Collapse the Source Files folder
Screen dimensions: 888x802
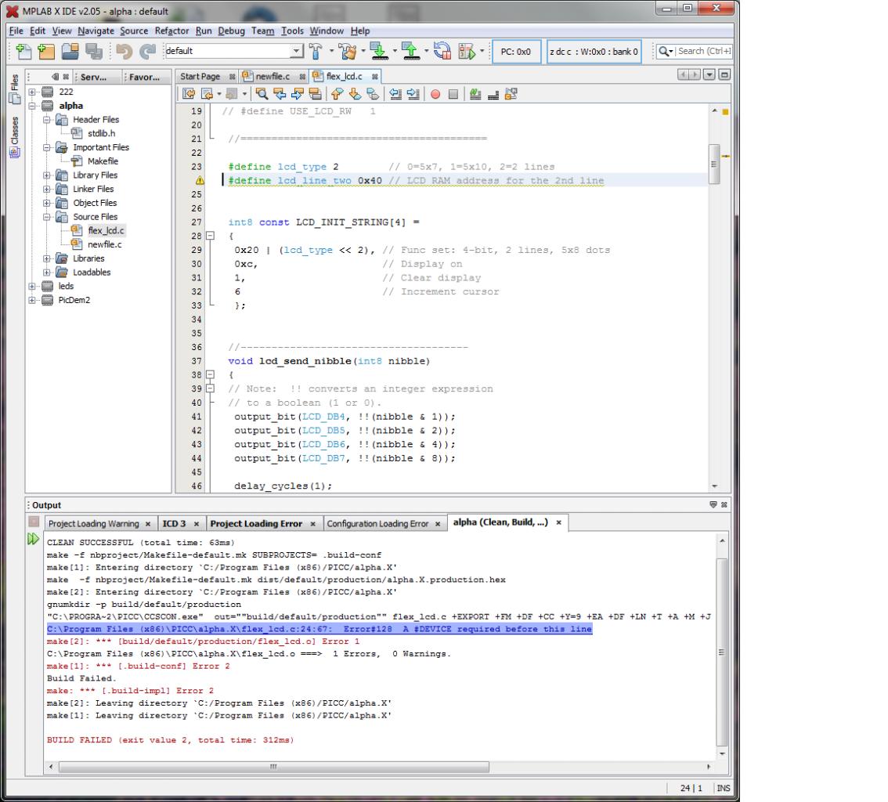(49, 216)
